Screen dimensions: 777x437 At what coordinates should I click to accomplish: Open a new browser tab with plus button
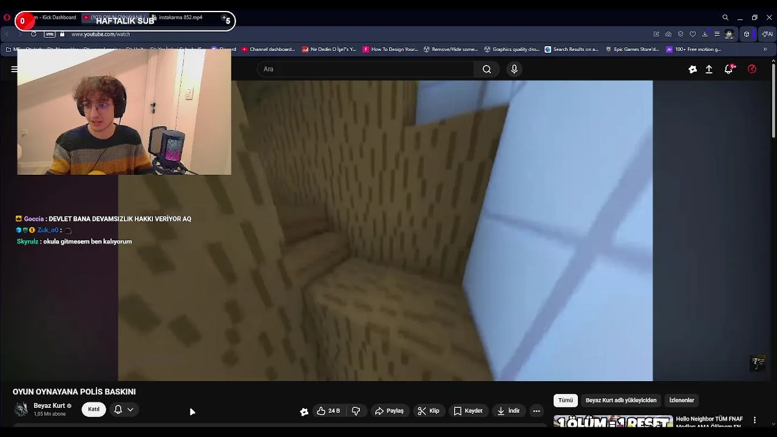coord(224,18)
